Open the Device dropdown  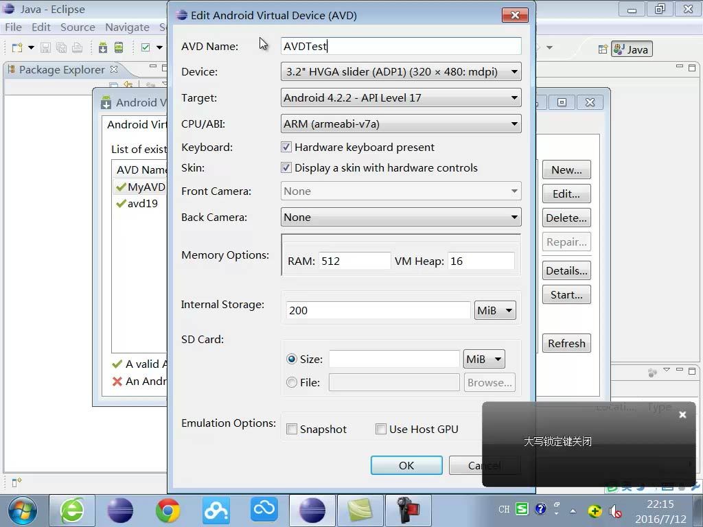click(x=401, y=71)
